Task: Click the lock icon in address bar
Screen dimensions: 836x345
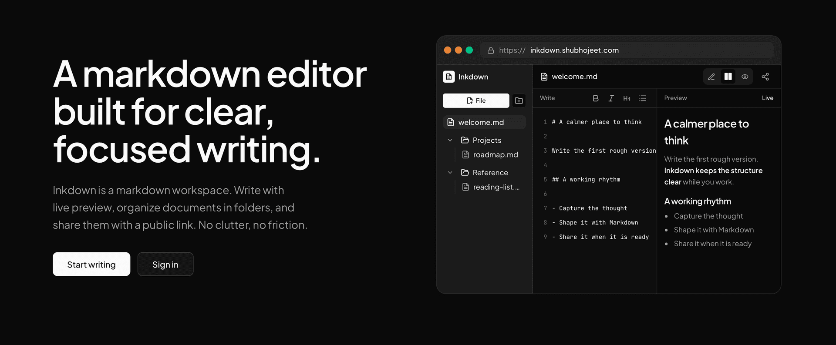Action: pyautogui.click(x=491, y=50)
